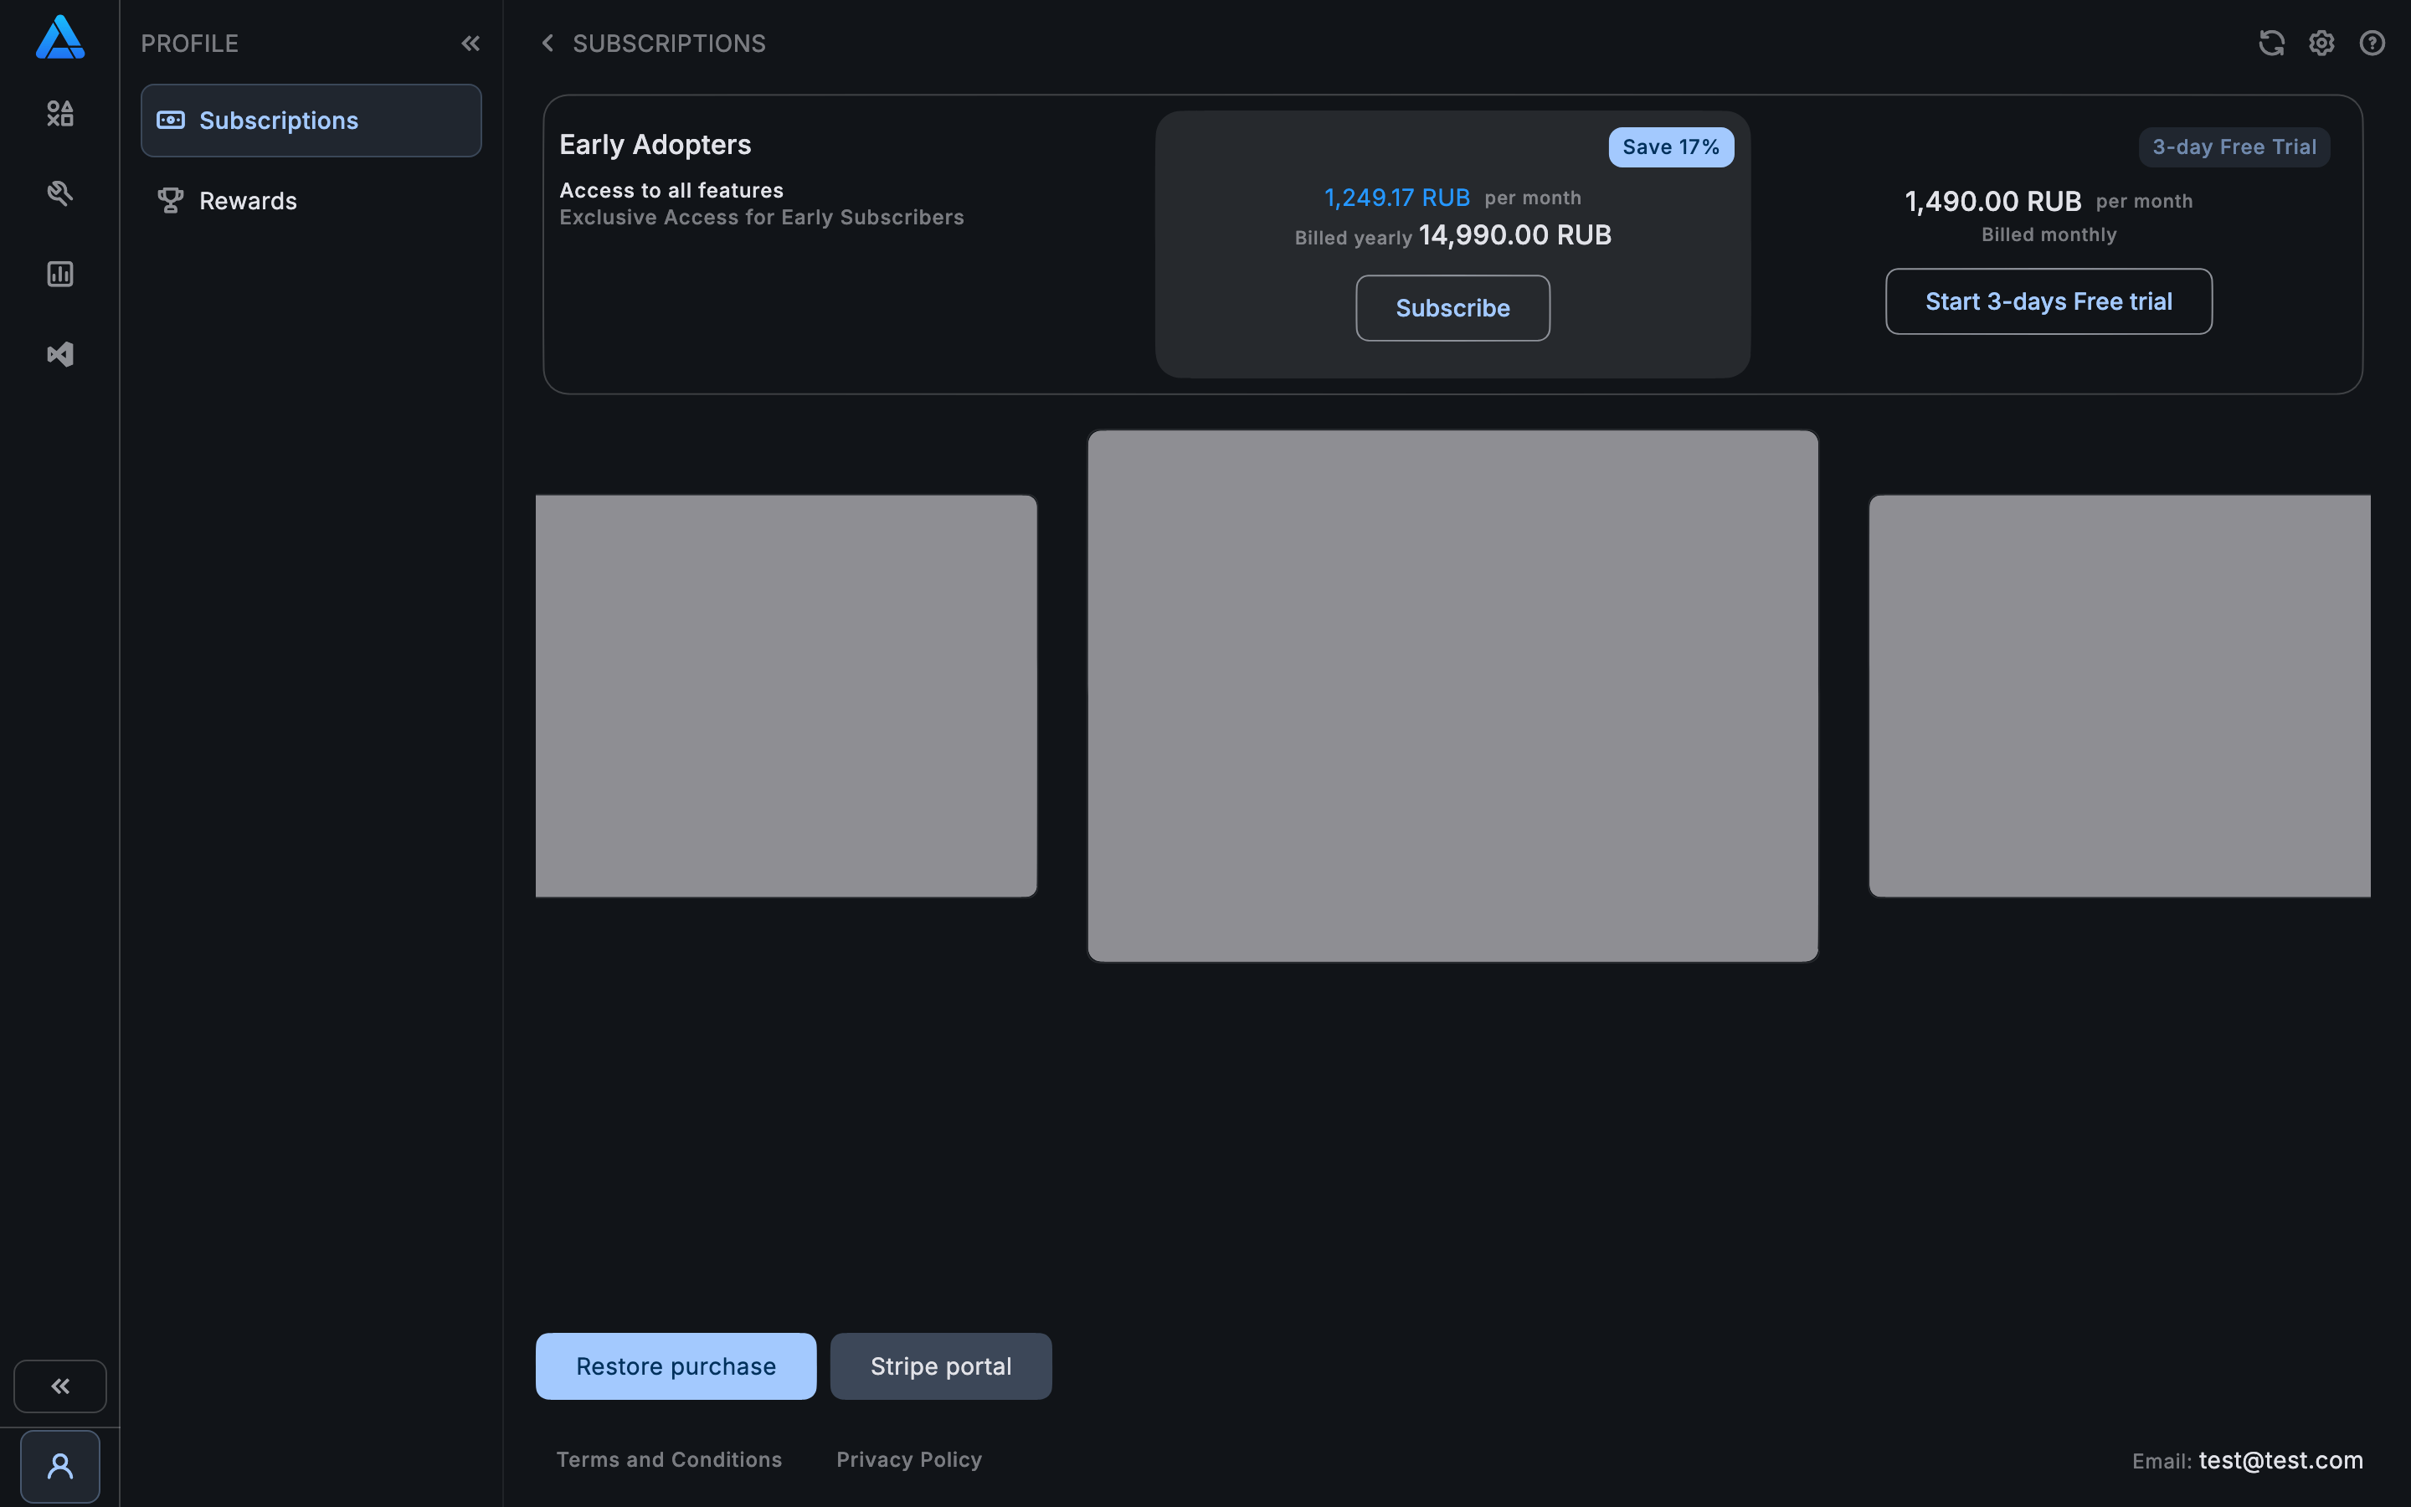Click the refresh sync icon

(x=2270, y=43)
